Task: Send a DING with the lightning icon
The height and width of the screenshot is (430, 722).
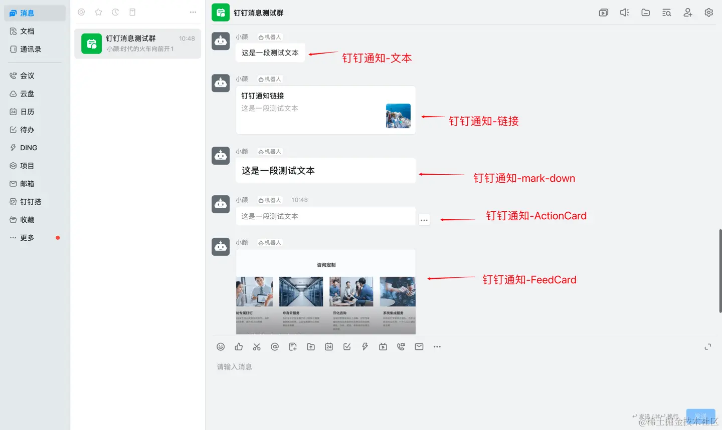Action: pyautogui.click(x=365, y=347)
